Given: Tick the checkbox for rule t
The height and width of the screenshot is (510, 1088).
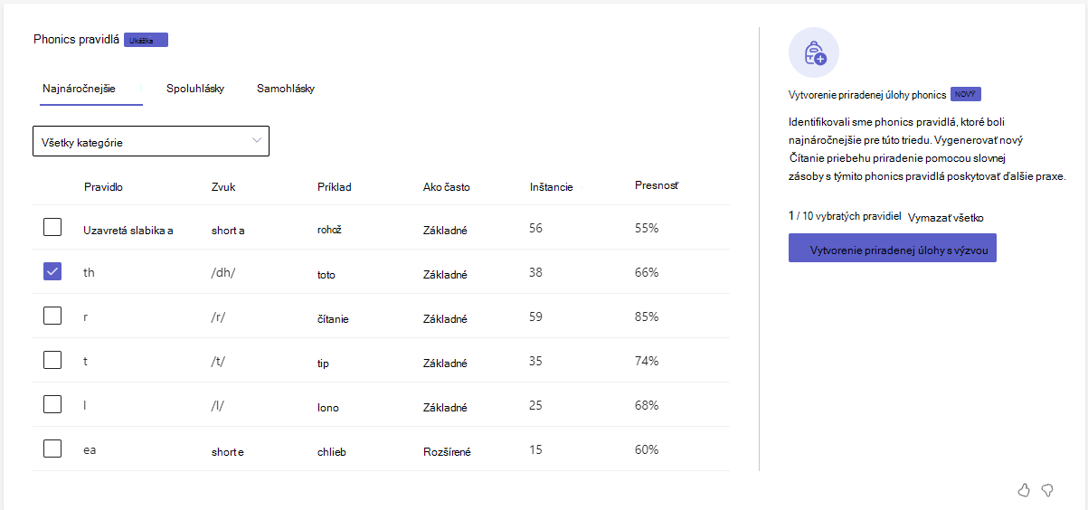Looking at the screenshot, I should pos(52,360).
